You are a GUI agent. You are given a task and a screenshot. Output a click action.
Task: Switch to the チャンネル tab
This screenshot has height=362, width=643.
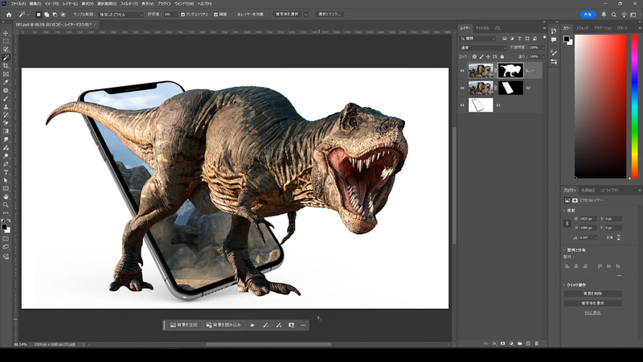click(x=482, y=28)
